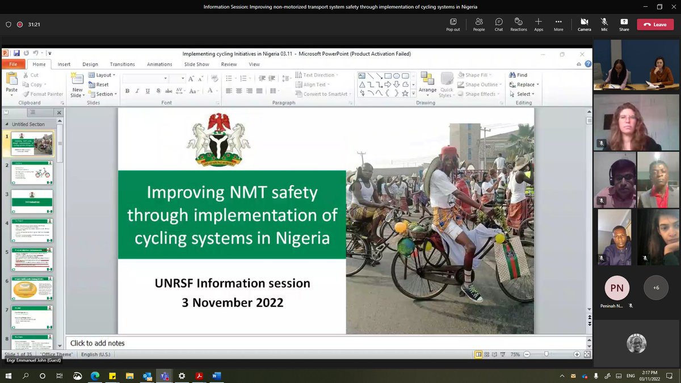Open the Font Color dropdown
This screenshot has height=383, width=681.
click(212, 91)
